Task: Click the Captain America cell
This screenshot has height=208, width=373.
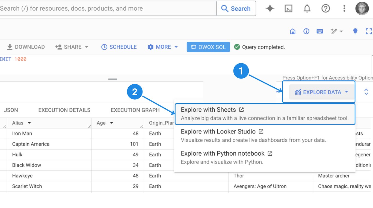Action: [x=49, y=144]
